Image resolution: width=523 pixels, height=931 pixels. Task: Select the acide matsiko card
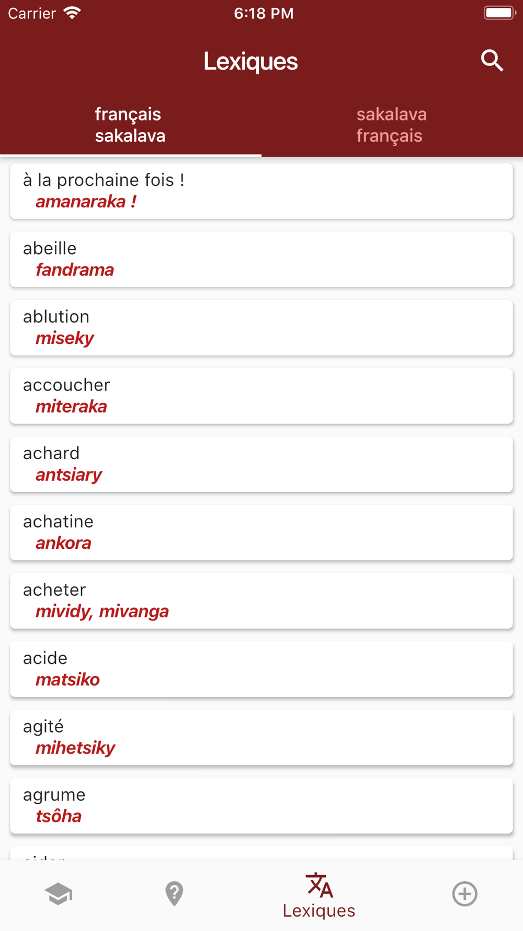[x=261, y=669]
